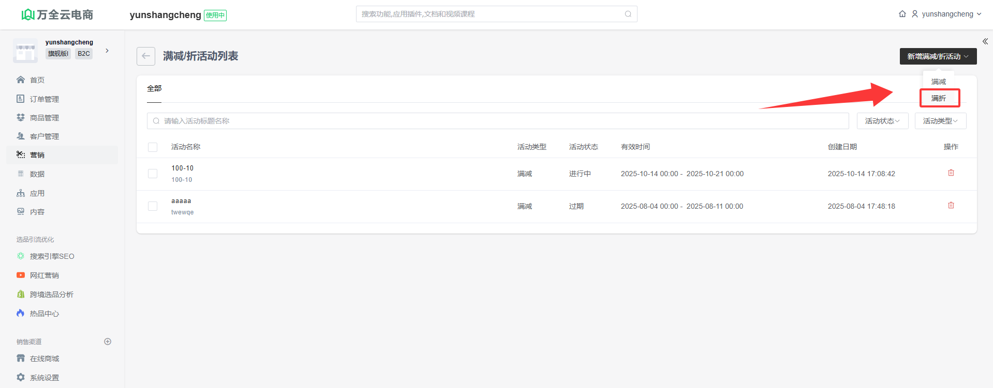Check the box for the aaaaa activity
The width and height of the screenshot is (993, 388).
pyautogui.click(x=153, y=206)
